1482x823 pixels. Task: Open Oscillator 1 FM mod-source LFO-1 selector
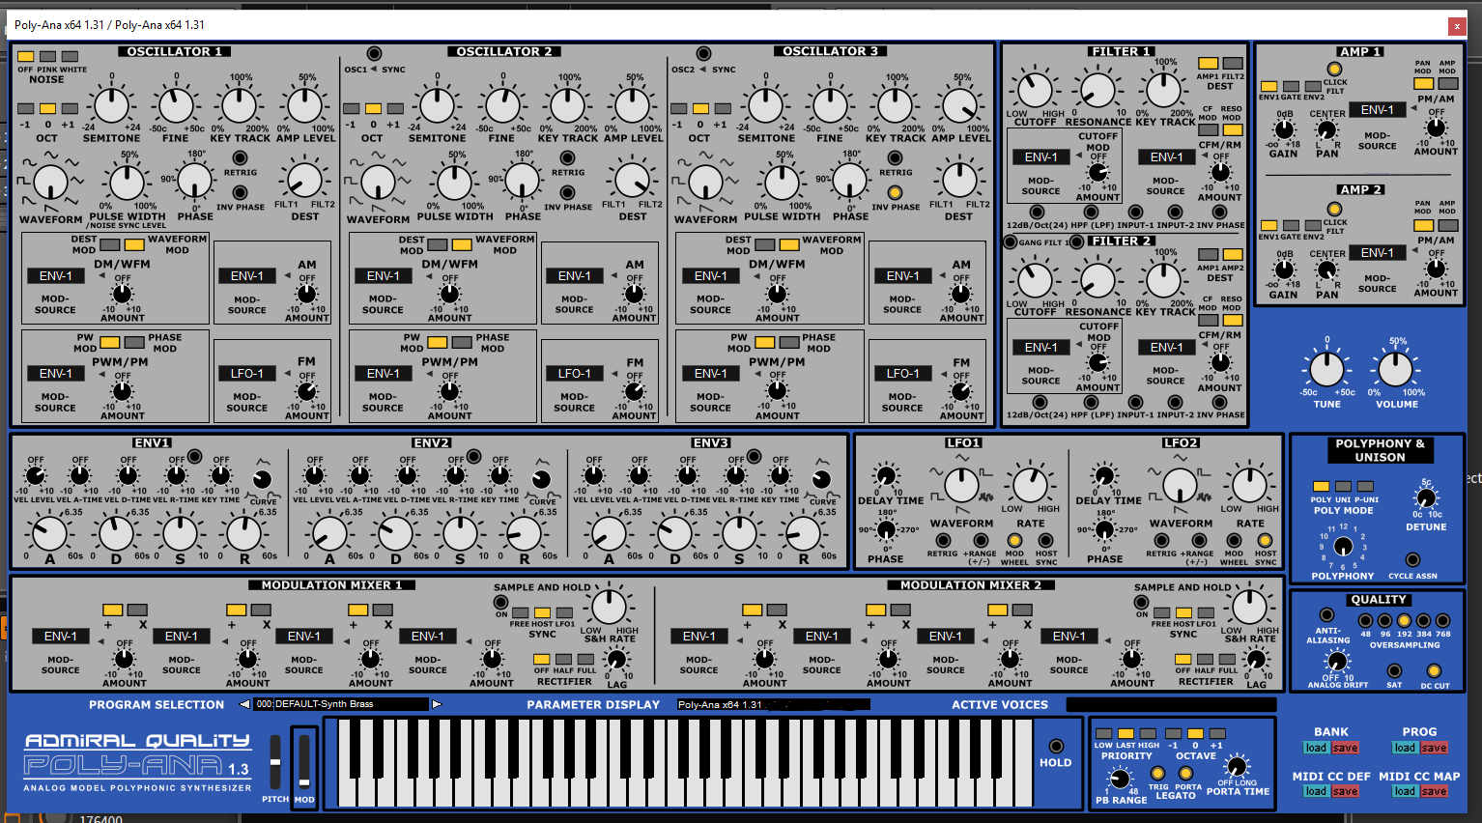(x=246, y=374)
